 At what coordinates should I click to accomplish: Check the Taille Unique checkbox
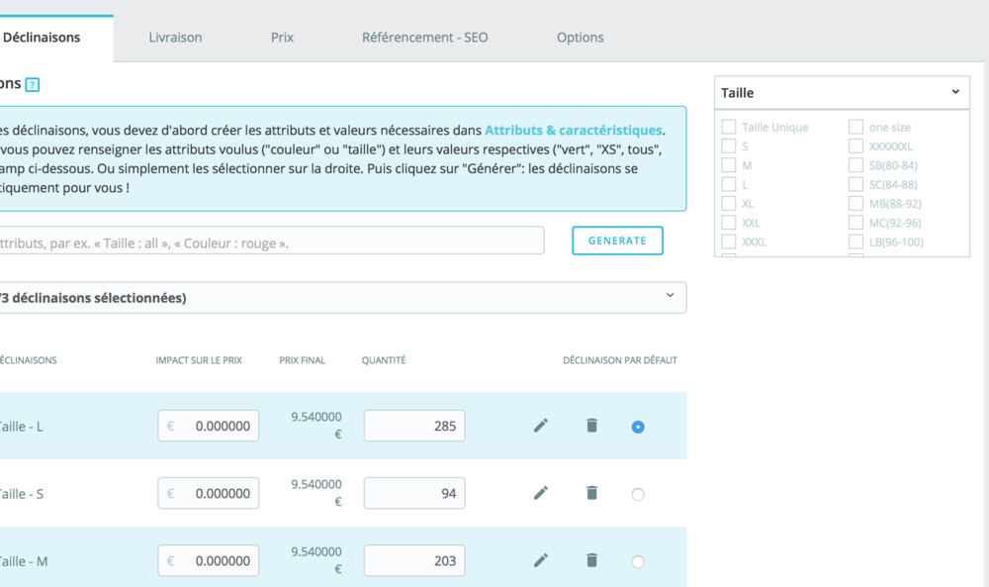pyautogui.click(x=729, y=127)
